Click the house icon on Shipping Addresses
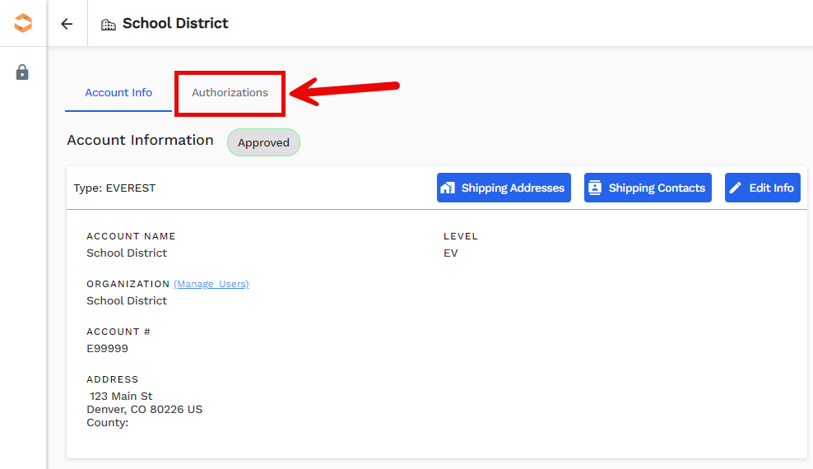Image resolution: width=813 pixels, height=469 pixels. (x=448, y=188)
